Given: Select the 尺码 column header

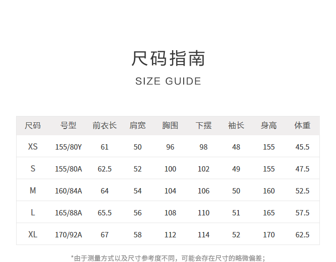Looking at the screenshot, I should [x=33, y=125].
